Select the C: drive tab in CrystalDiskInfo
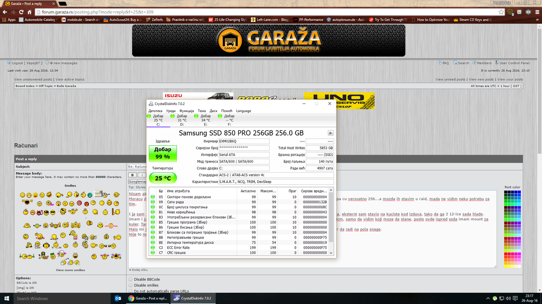Viewport: 542px width, 304px height. tap(158, 120)
